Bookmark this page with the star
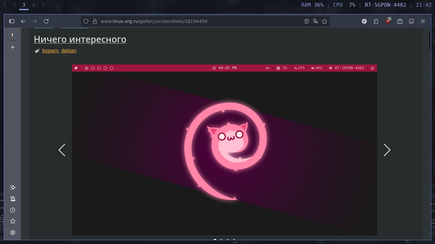The image size is (435, 244). (324, 21)
